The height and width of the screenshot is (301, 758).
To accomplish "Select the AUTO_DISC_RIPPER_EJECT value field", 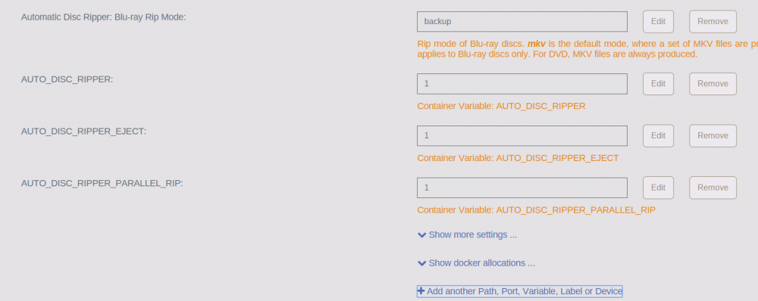I will pos(522,136).
